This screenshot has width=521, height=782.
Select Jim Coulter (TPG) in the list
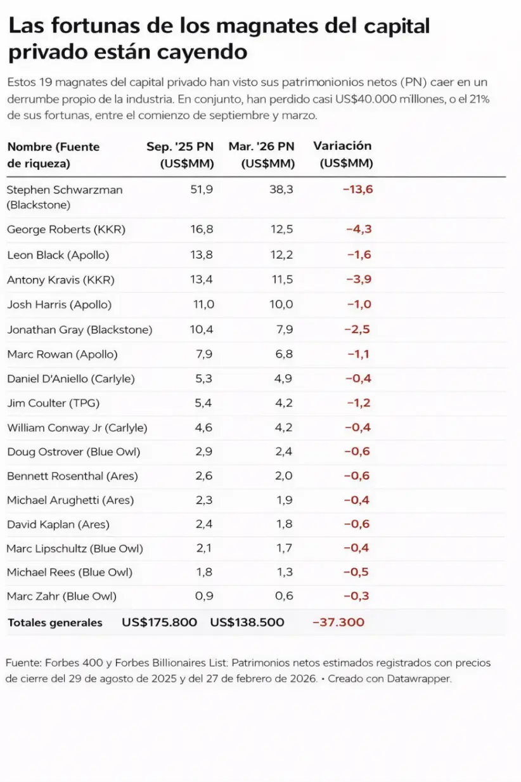click(x=53, y=403)
